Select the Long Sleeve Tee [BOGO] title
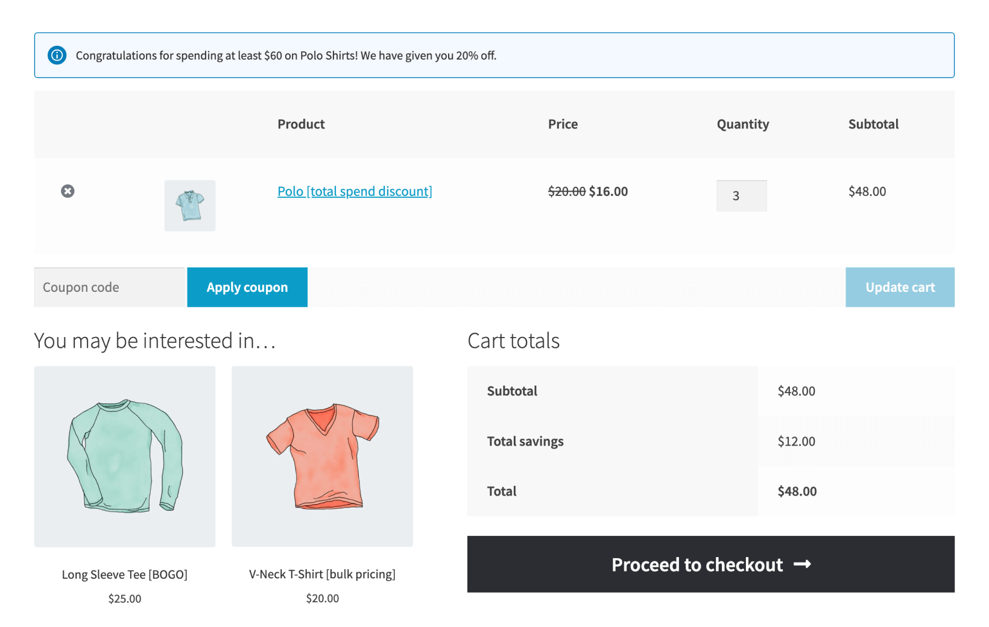Screen dimensions: 989x627 [x=124, y=574]
